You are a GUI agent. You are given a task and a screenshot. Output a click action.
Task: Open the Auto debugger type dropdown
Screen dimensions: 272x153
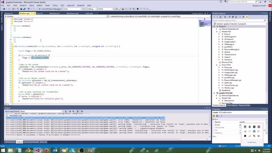point(73,9)
